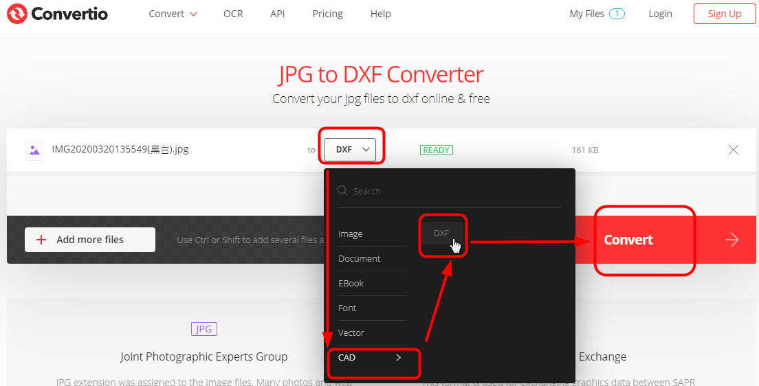Go to the OCR page
The width and height of the screenshot is (759, 386).
point(233,14)
